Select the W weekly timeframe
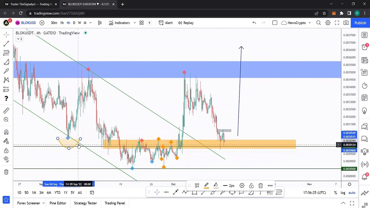 79,23
